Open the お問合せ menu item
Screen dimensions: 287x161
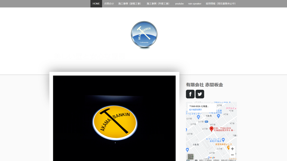tap(109, 4)
